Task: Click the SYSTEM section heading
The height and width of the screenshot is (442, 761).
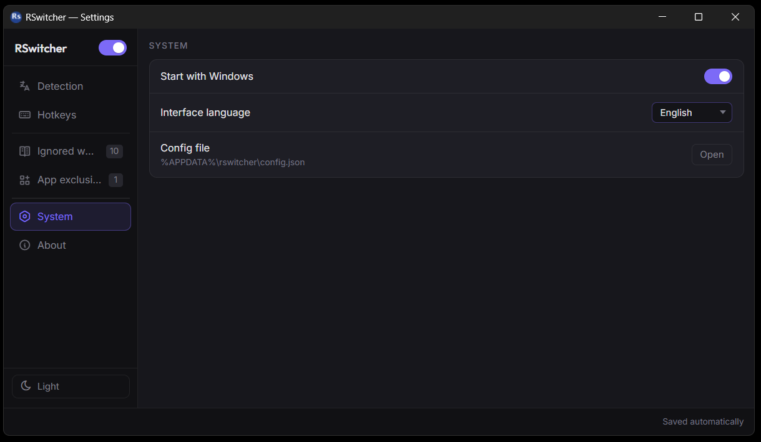Action: [168, 46]
